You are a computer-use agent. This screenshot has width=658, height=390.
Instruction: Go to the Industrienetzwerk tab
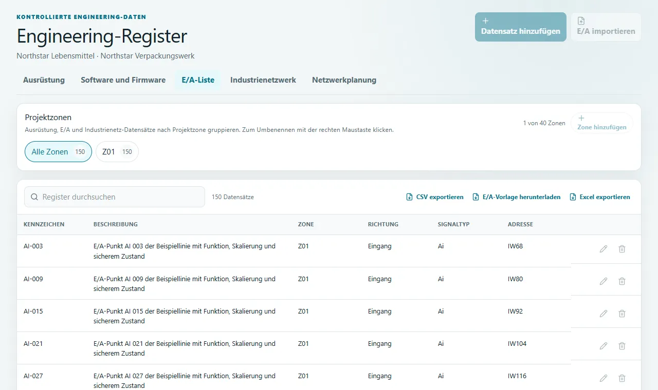pos(263,80)
